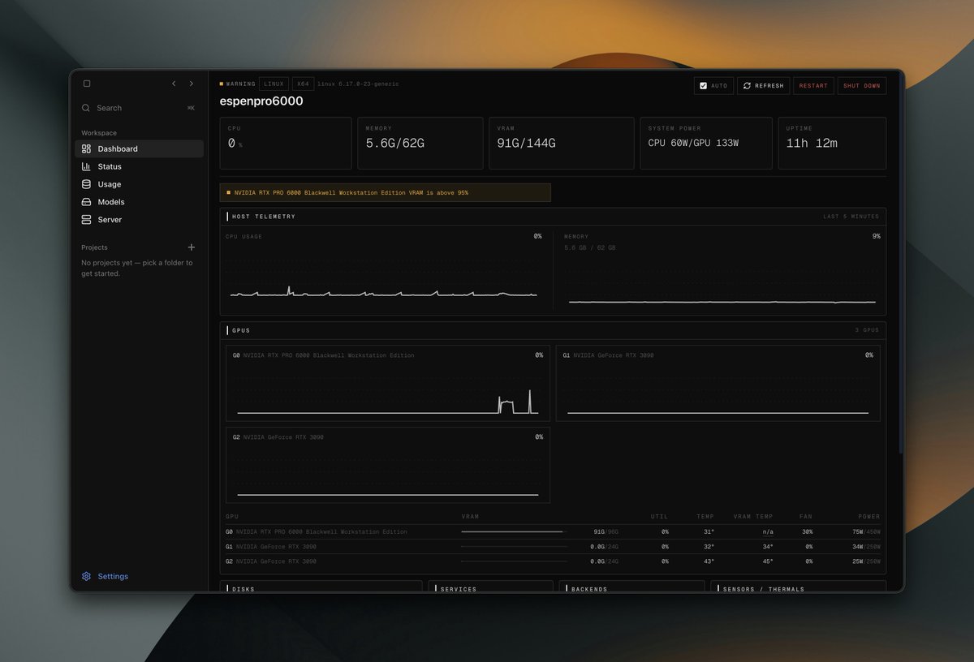Click the G1 GeForce RTX 3090 chart

[x=718, y=383]
